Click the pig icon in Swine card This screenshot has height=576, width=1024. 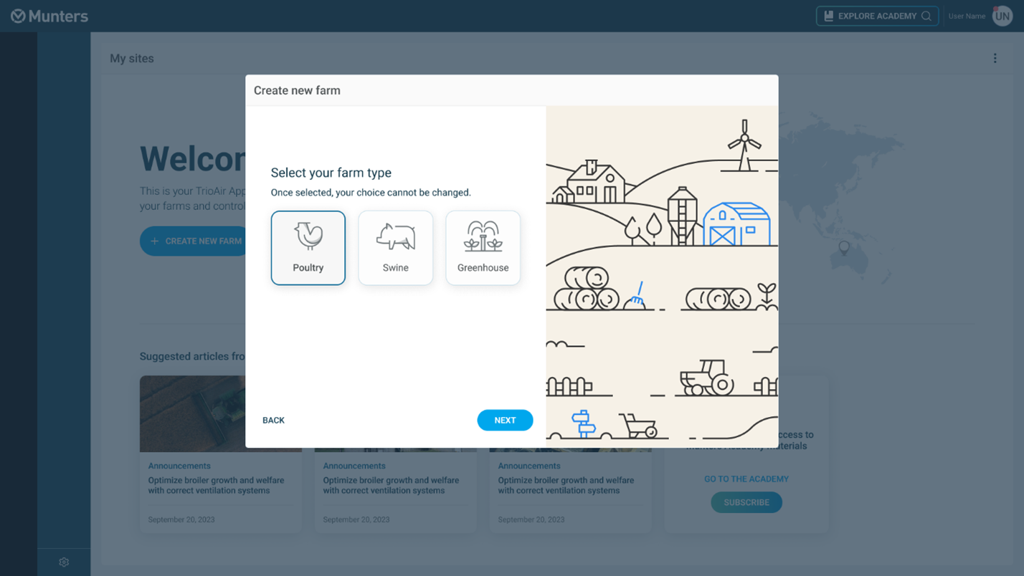396,236
